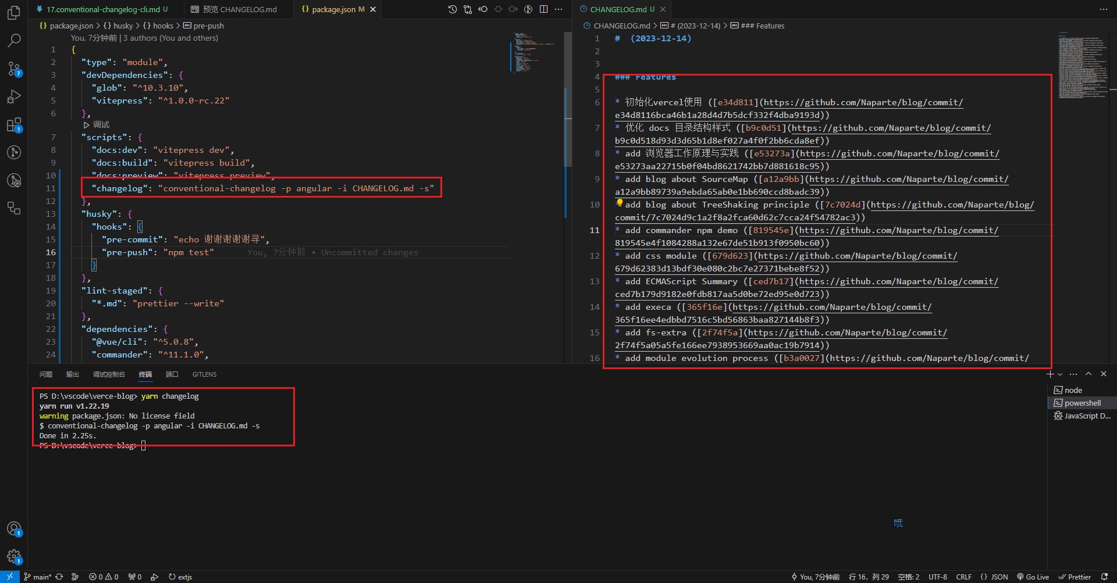Viewport: 1117px width, 583px height.
Task: Close the terminal panel
Action: tap(1104, 374)
